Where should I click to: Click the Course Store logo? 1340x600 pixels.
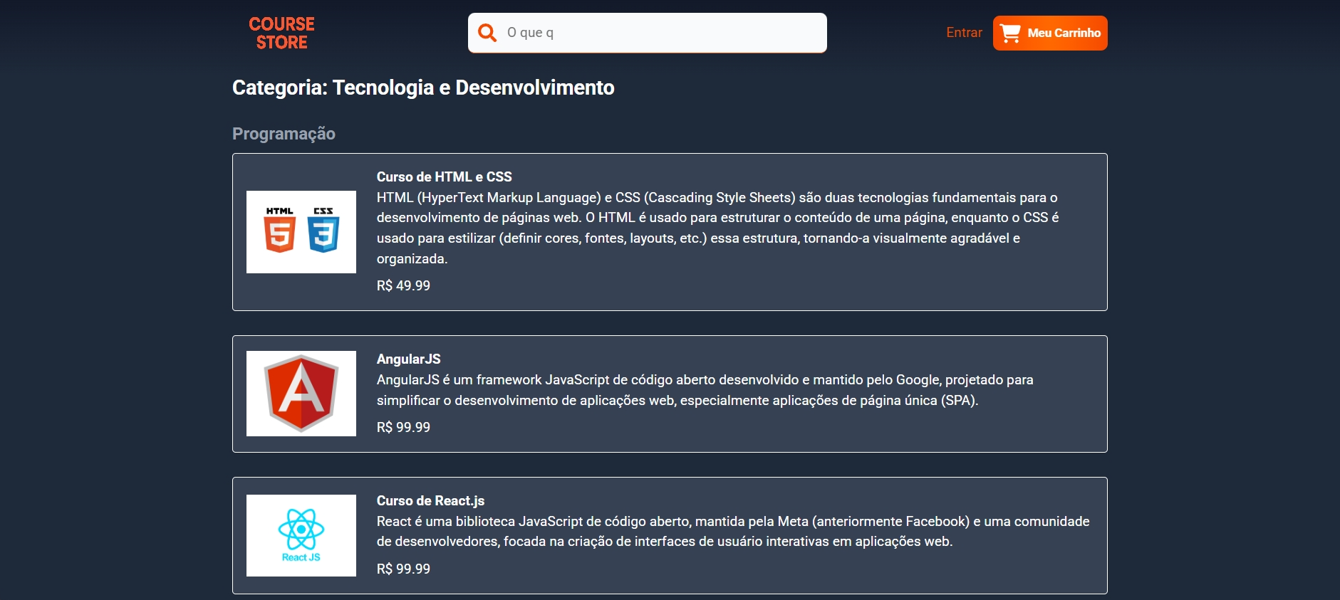(281, 33)
